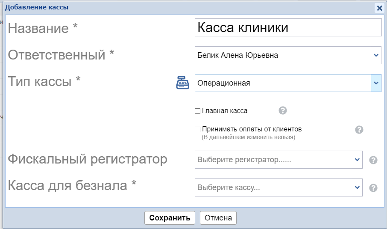Tick Принимать оплаты от клиентов checkbox

point(197,129)
